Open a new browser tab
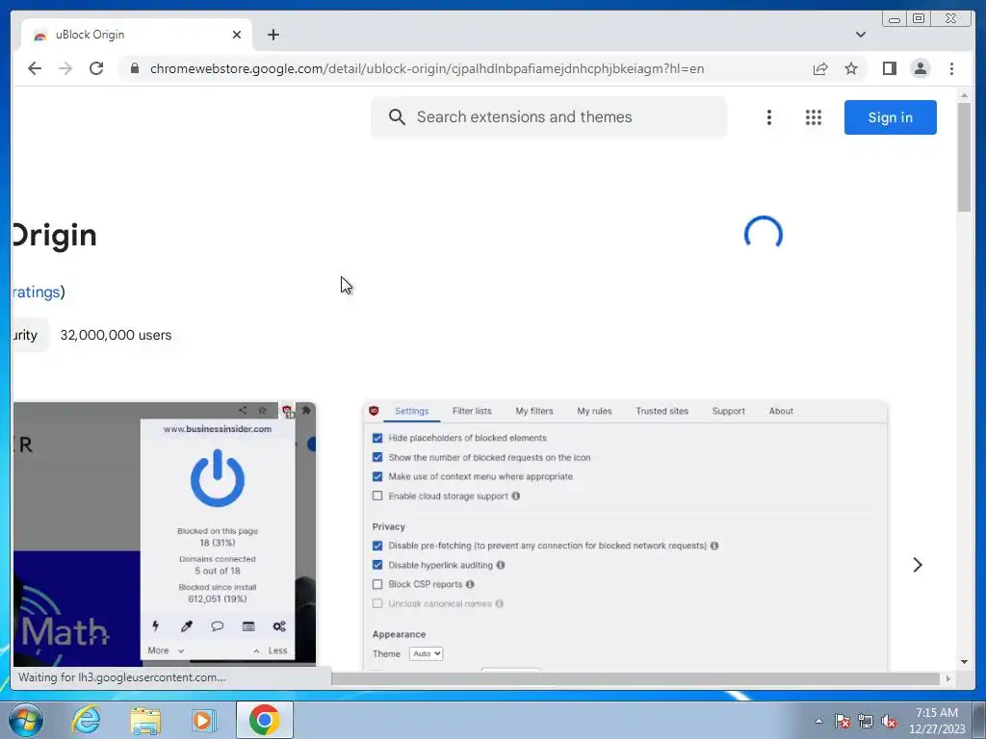This screenshot has height=739, width=986. click(272, 35)
